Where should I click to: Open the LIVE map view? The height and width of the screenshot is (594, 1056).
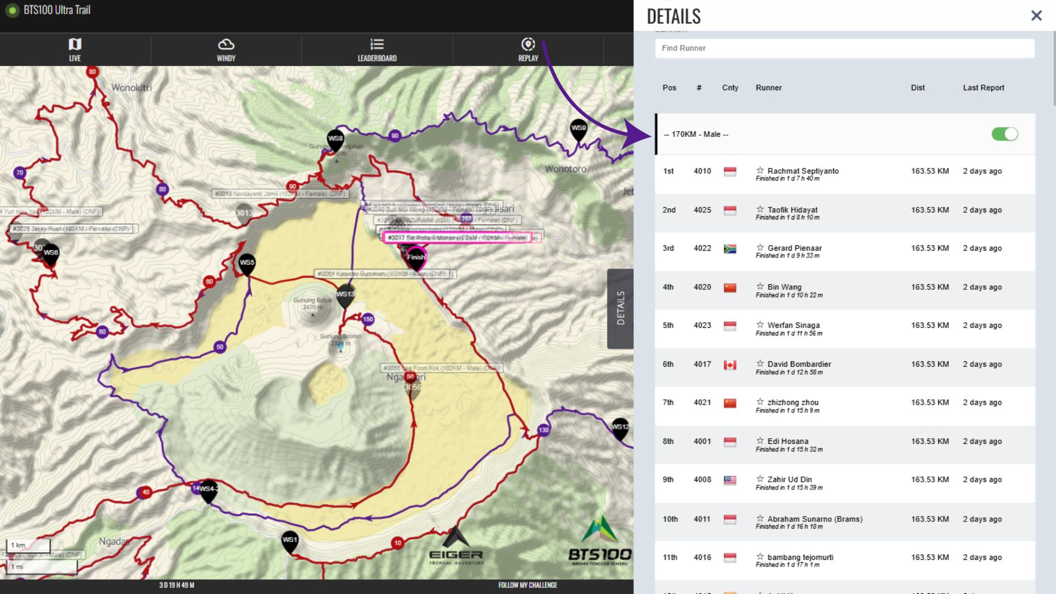(75, 50)
